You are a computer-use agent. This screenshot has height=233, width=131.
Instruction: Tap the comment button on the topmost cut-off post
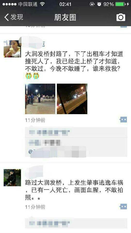pos(124,27)
